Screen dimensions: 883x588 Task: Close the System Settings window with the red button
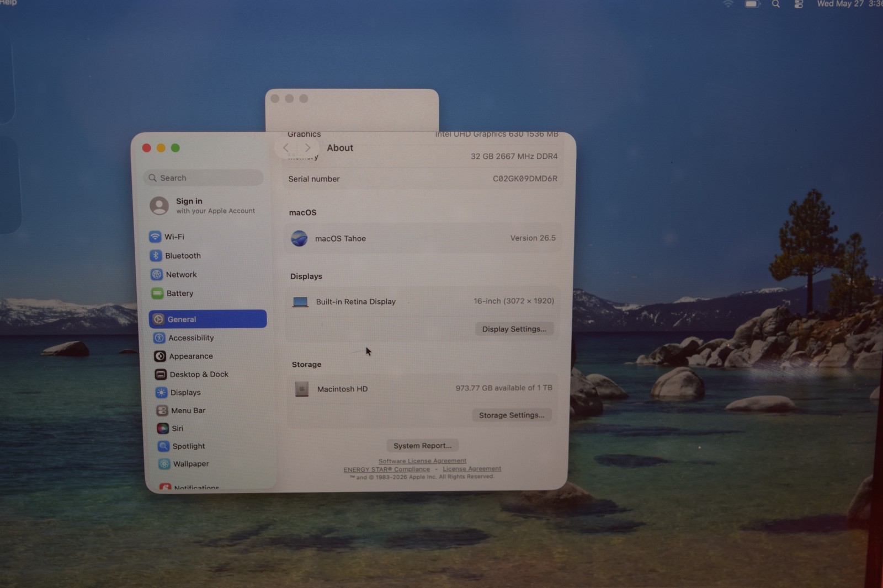pyautogui.click(x=147, y=148)
